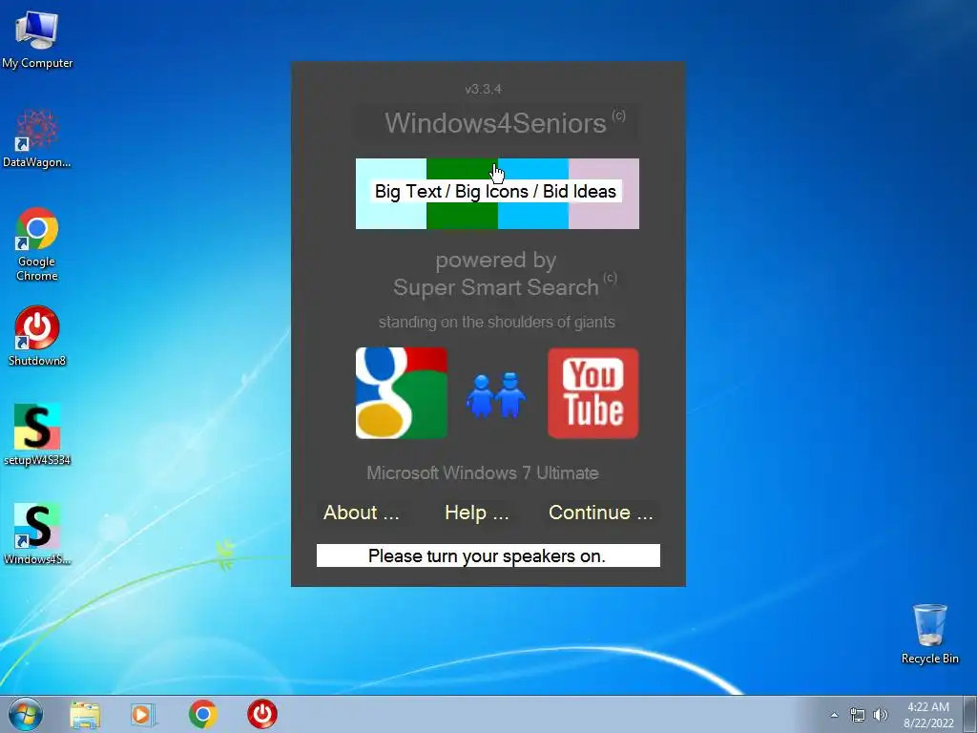The height and width of the screenshot is (733, 977).
Task: Select the Recycle Bin icon
Action: 929,634
